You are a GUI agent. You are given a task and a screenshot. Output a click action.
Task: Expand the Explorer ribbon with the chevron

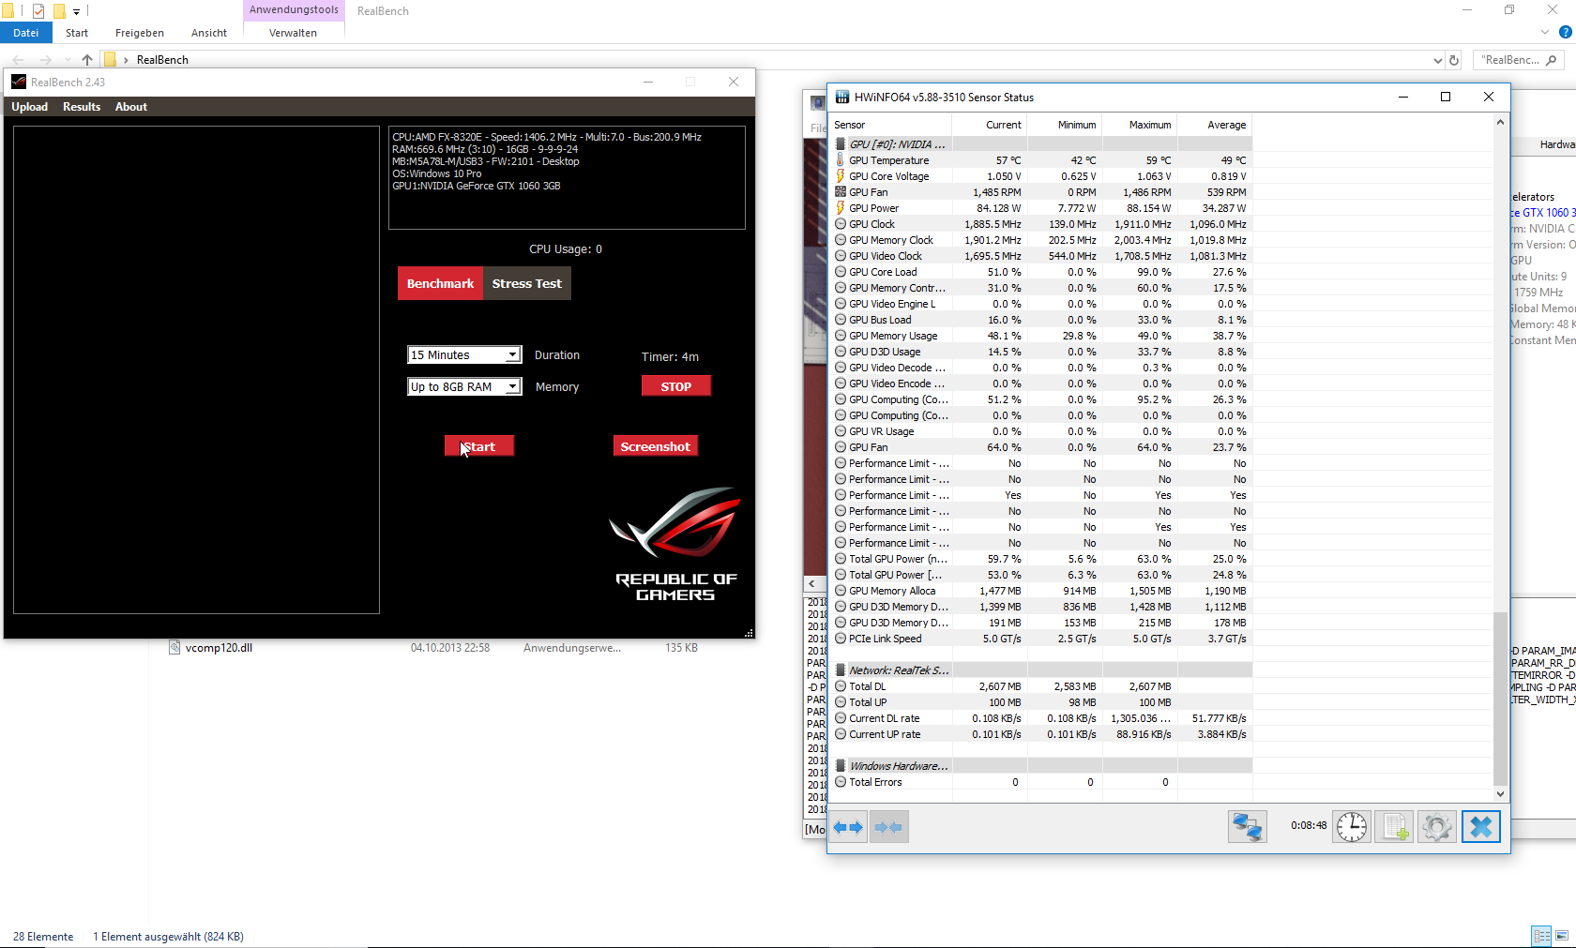click(x=1545, y=32)
